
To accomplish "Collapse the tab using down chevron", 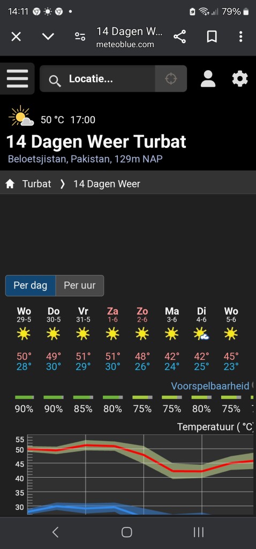I will [x=48, y=36].
